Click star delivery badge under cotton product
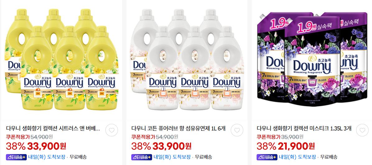Image resolution: width=372 pixels, height=165 pixels. pyautogui.click(x=142, y=157)
